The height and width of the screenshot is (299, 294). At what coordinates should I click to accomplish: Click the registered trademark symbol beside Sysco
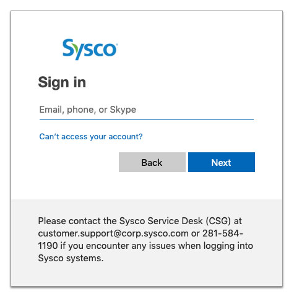(x=117, y=44)
